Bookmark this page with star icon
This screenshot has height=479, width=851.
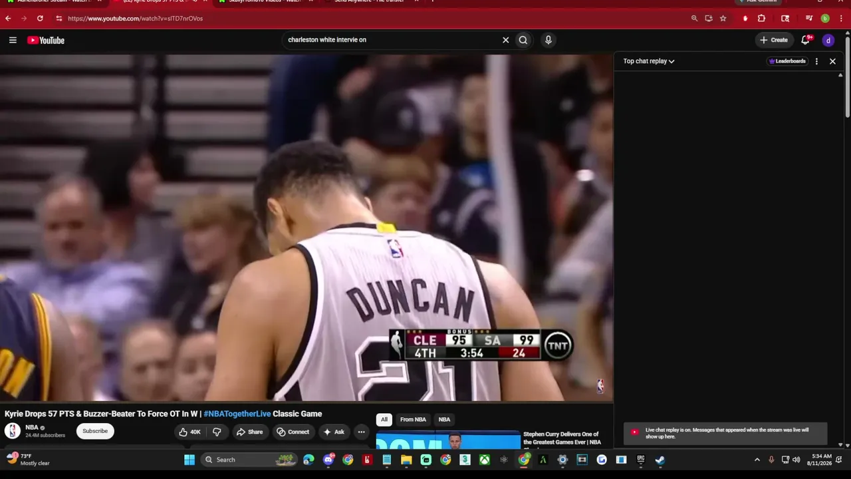point(723,19)
